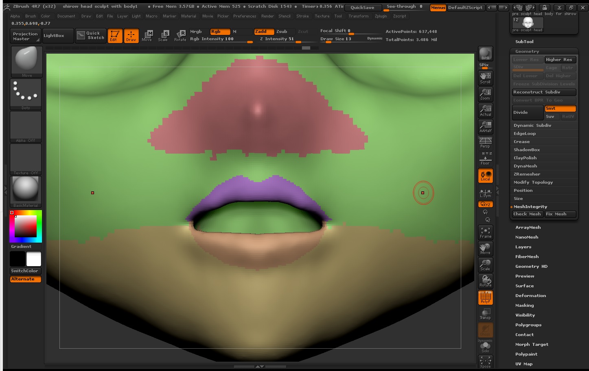Select the pre sculpt head tool thumbnail
Screen dimensions: 589x371
coord(528,24)
